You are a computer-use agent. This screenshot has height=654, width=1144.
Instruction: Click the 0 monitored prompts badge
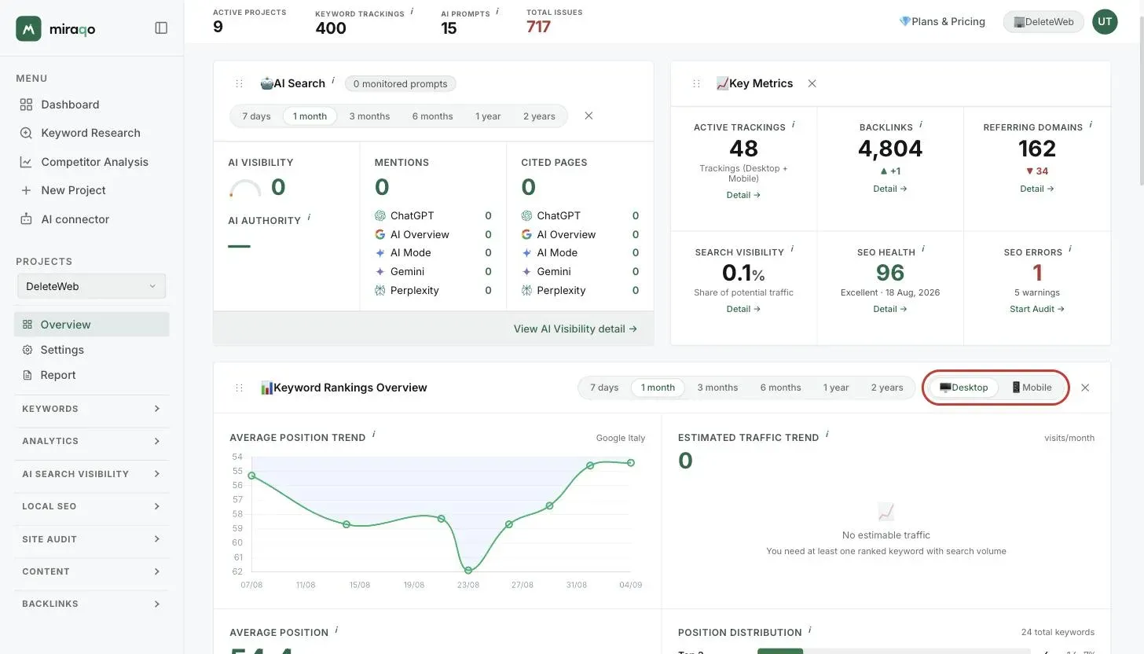point(400,83)
